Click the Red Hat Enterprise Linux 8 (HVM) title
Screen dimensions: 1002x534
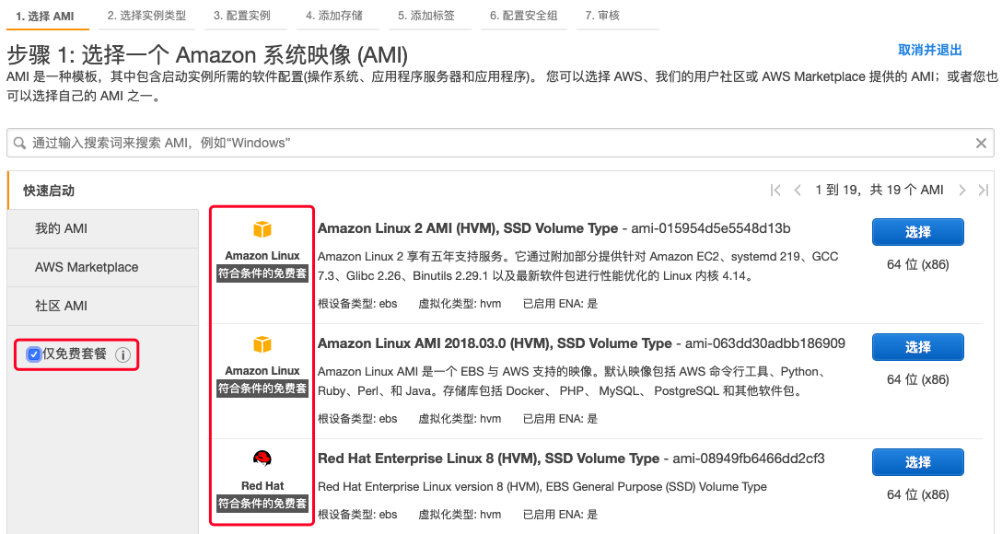(488, 459)
